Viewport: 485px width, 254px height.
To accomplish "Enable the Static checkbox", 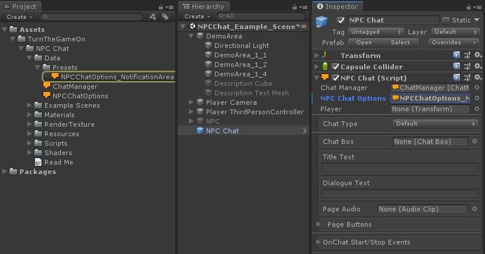I will [446, 20].
